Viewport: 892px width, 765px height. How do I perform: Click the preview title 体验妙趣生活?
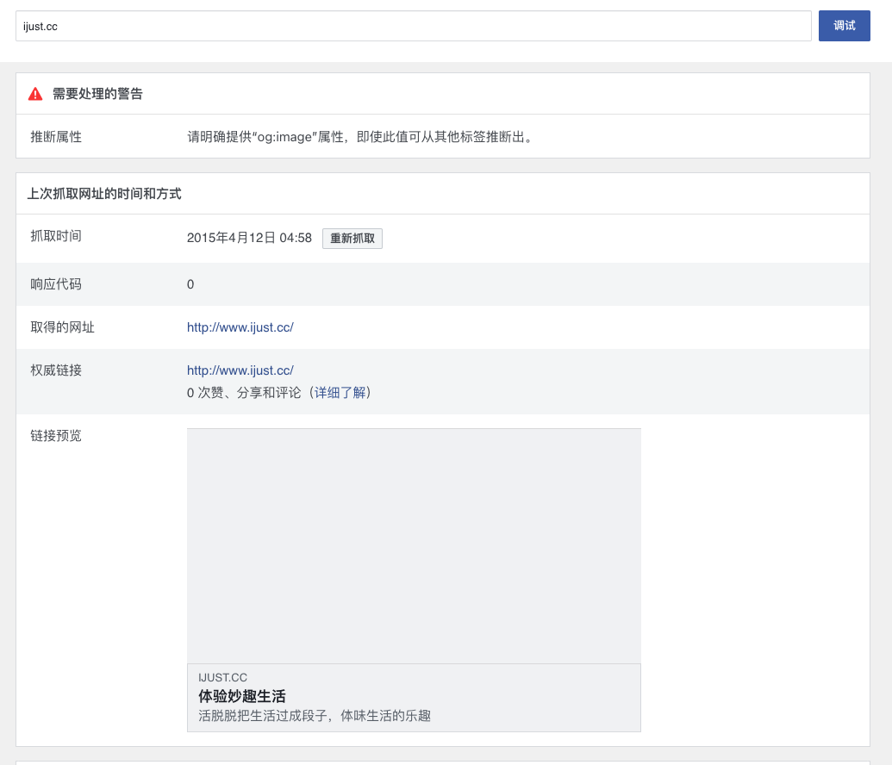pos(244,695)
